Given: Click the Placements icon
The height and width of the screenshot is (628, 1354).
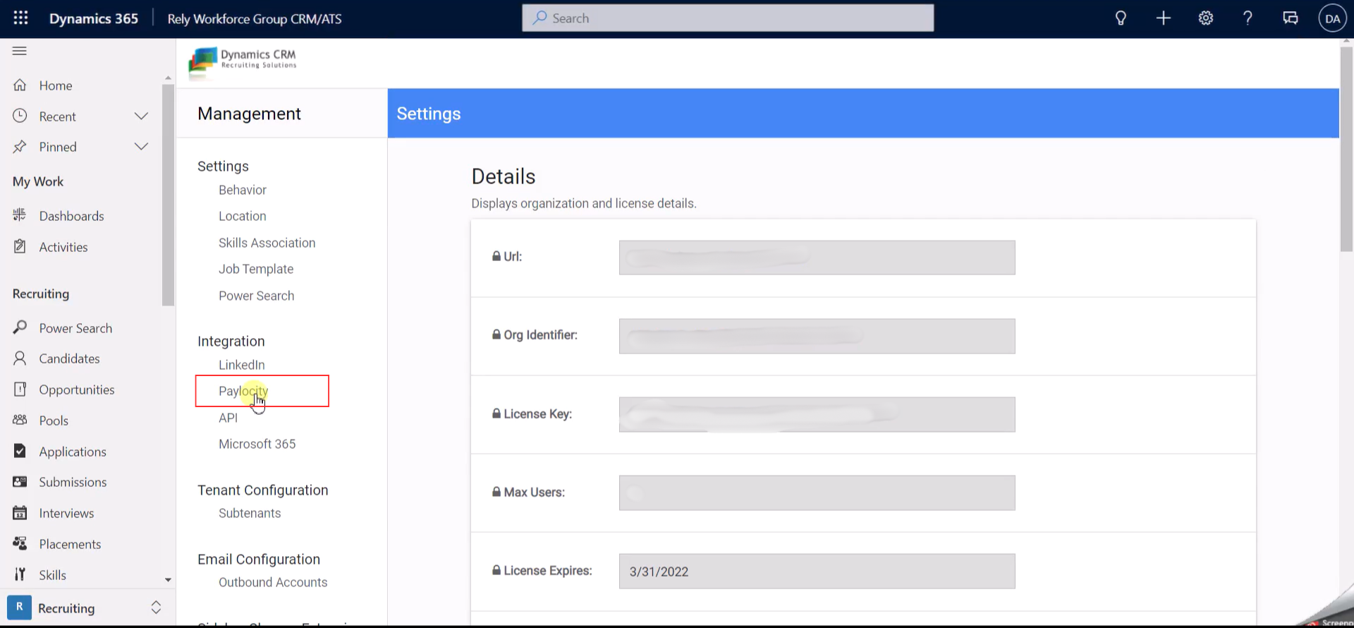Looking at the screenshot, I should [x=20, y=543].
